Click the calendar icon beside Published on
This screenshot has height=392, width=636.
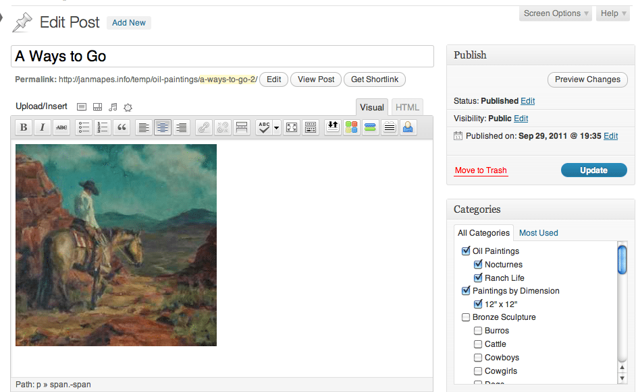point(458,136)
